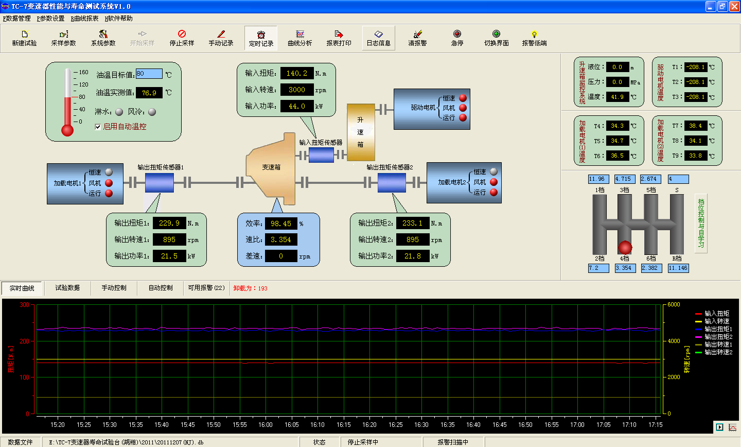The image size is (741, 447).
Task: Click the 输入扭矩 value 140.2
Action: [x=297, y=74]
